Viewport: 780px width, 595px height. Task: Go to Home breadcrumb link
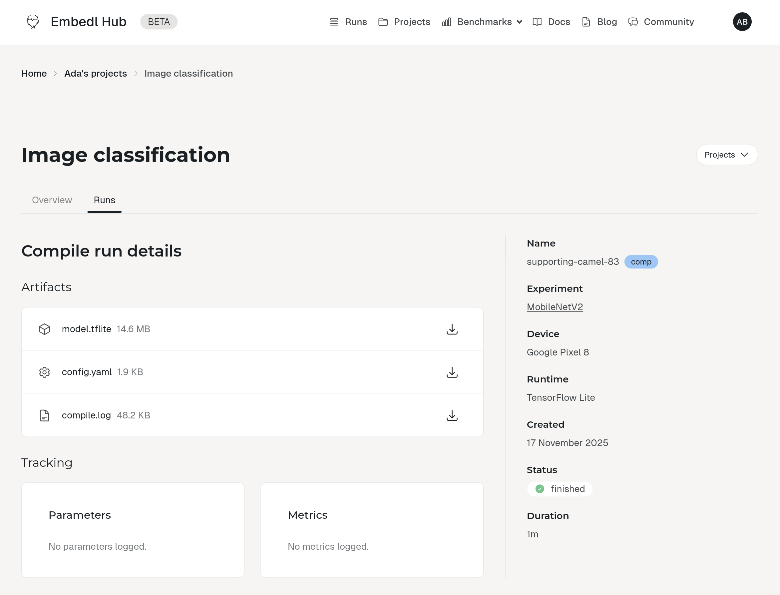[34, 73]
